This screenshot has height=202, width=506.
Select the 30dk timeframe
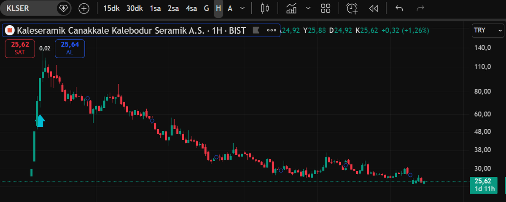click(x=135, y=8)
